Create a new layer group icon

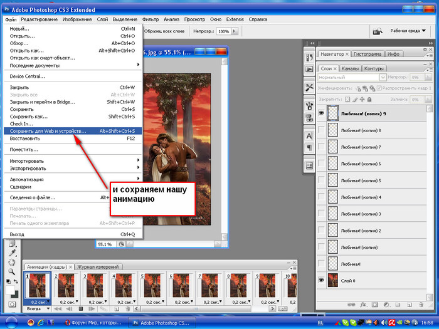click(398, 305)
